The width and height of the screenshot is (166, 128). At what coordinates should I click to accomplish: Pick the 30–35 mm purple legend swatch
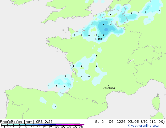(59, 125)
